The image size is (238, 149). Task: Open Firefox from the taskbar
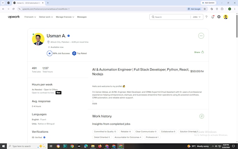[x=100, y=146]
